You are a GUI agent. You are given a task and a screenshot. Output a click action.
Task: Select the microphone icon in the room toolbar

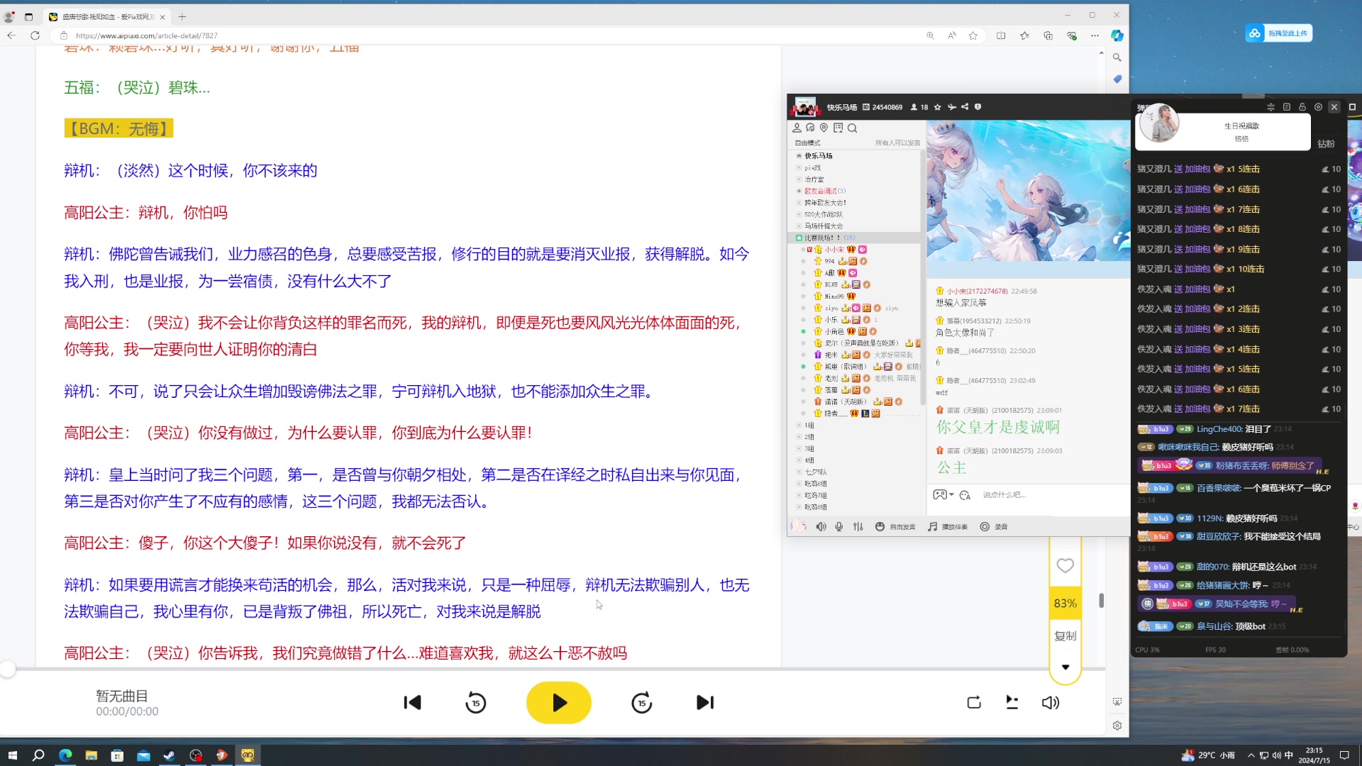click(x=839, y=526)
